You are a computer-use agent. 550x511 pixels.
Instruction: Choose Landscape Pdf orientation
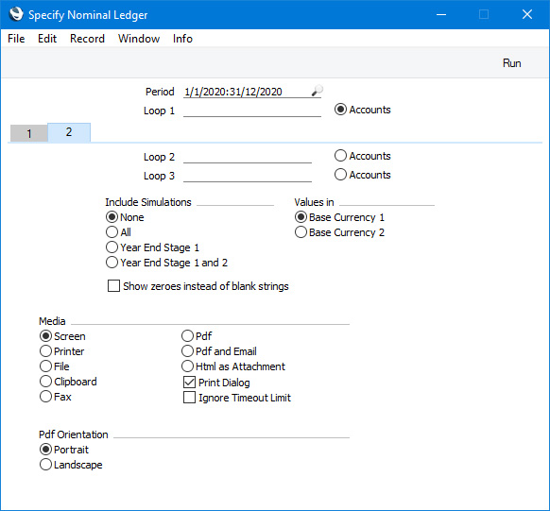(45, 465)
